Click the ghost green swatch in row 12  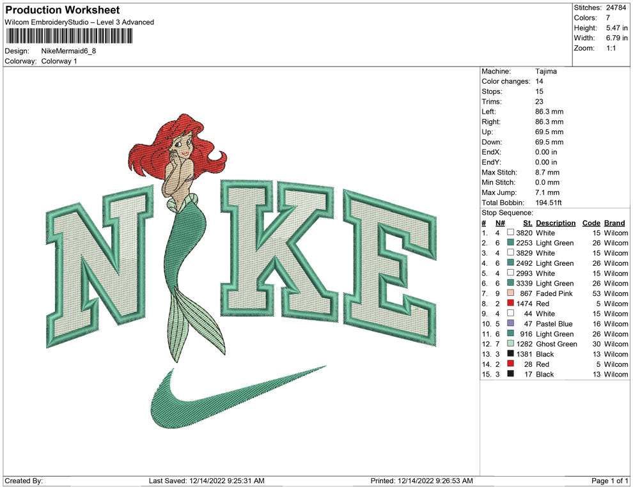[x=510, y=343]
